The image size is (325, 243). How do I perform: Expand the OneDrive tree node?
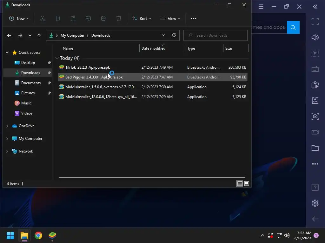tap(7, 126)
